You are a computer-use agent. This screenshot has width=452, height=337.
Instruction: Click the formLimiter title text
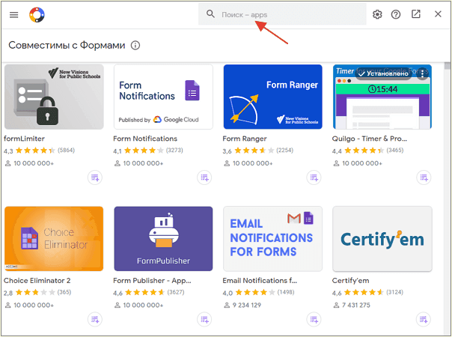tap(24, 139)
